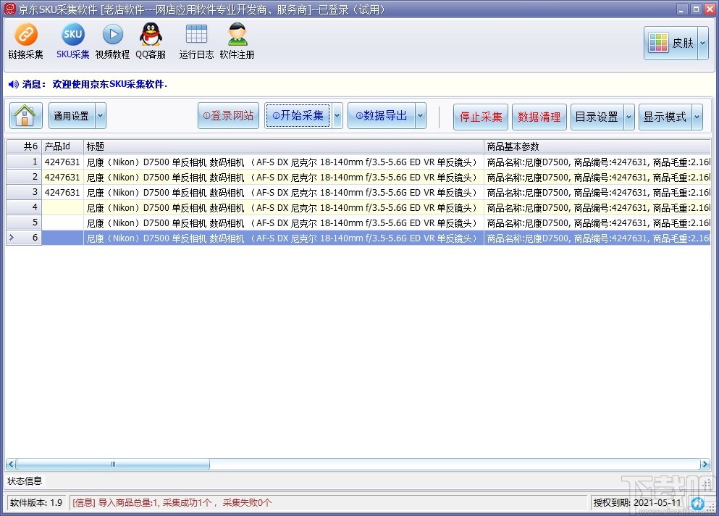Stop collection with 停止采集
The height and width of the screenshot is (516, 719).
(x=481, y=117)
